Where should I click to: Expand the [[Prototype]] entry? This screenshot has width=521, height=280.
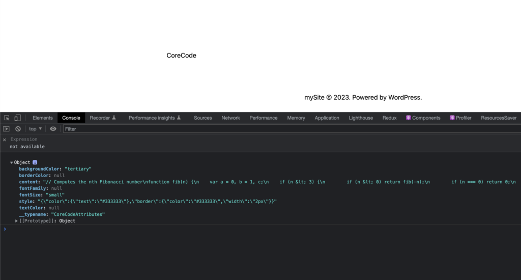(x=16, y=221)
